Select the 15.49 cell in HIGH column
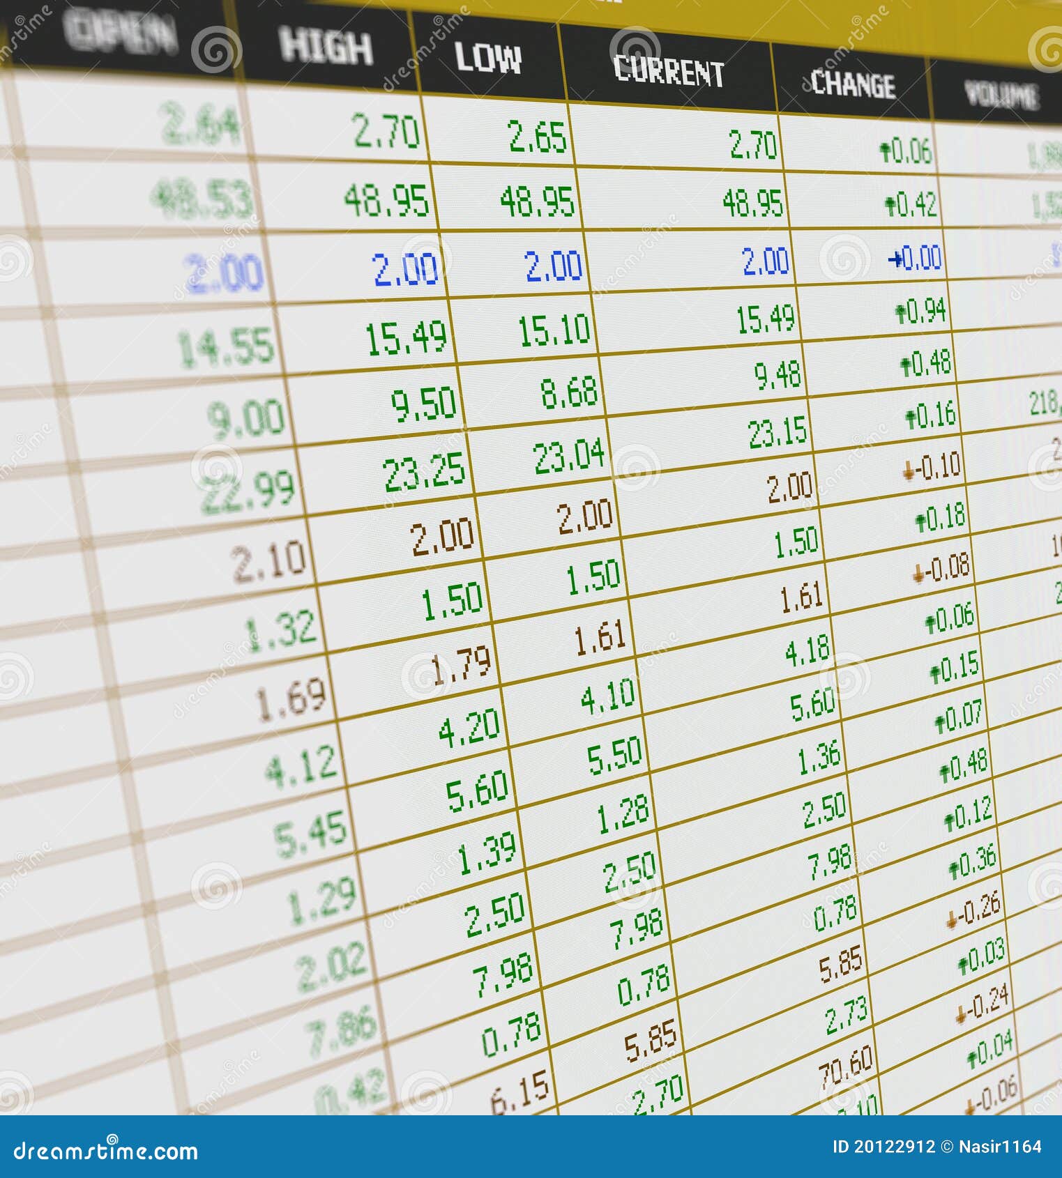This screenshot has width=1062, height=1178. coord(406,338)
